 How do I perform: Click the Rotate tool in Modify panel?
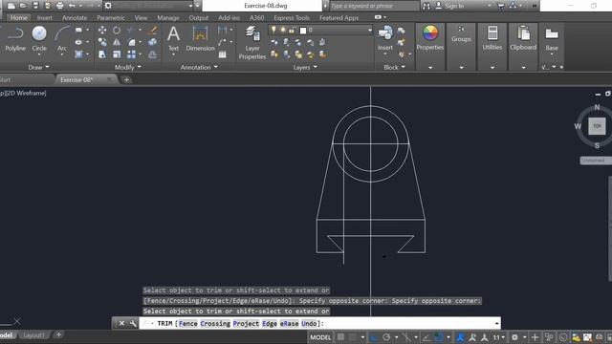click(117, 30)
